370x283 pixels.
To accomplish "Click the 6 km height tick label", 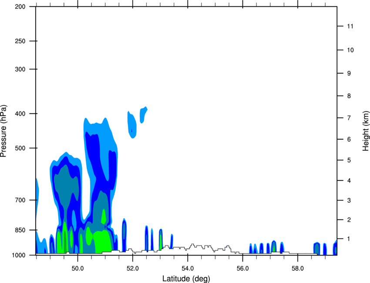I will (x=349, y=139).
